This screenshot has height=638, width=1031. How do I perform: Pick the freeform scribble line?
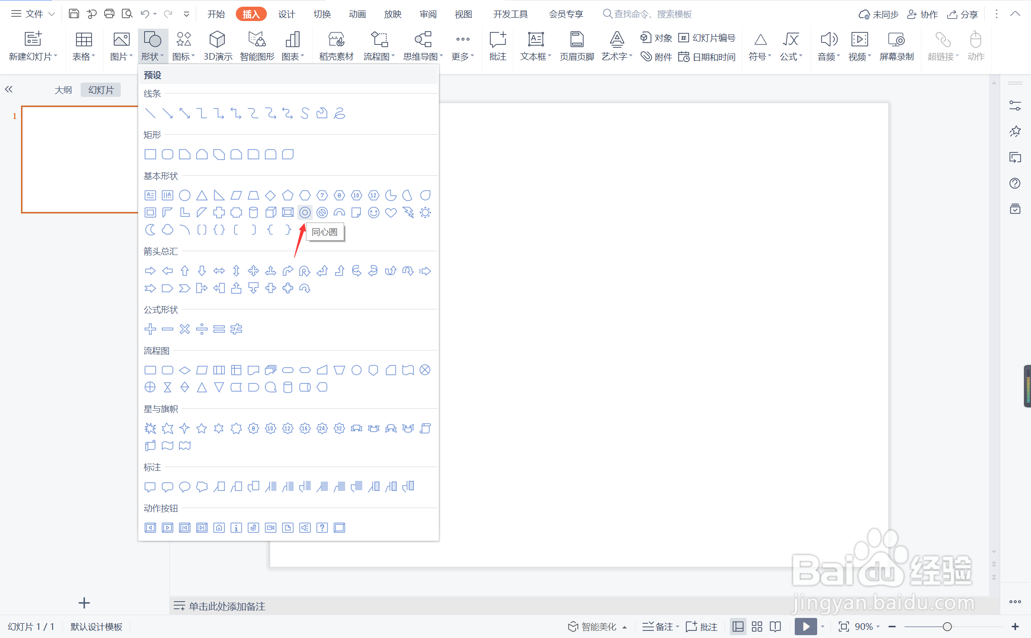pyautogui.click(x=339, y=113)
